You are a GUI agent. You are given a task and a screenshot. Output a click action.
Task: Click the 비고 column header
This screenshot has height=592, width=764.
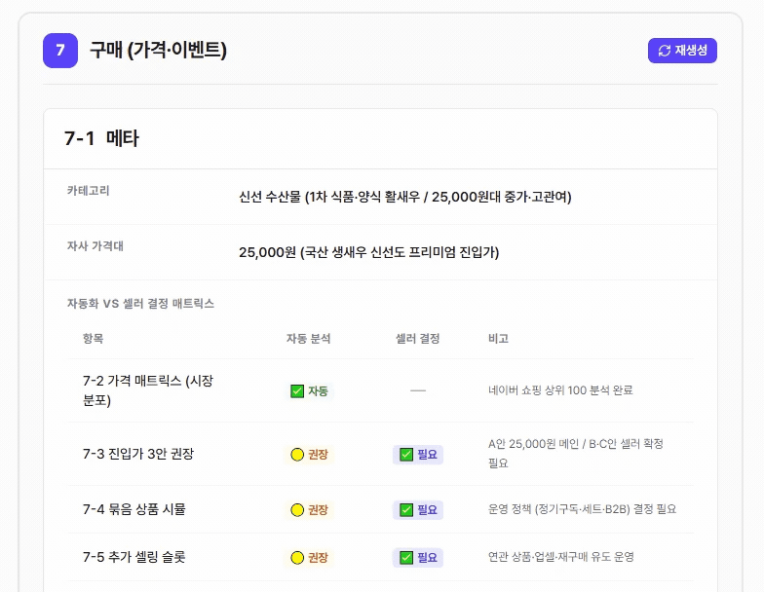[499, 339]
